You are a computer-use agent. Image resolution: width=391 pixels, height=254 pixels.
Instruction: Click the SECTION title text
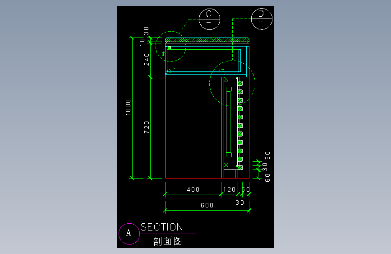(x=161, y=227)
